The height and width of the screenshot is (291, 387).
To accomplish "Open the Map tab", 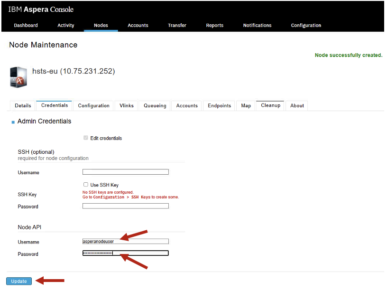I will (246, 106).
